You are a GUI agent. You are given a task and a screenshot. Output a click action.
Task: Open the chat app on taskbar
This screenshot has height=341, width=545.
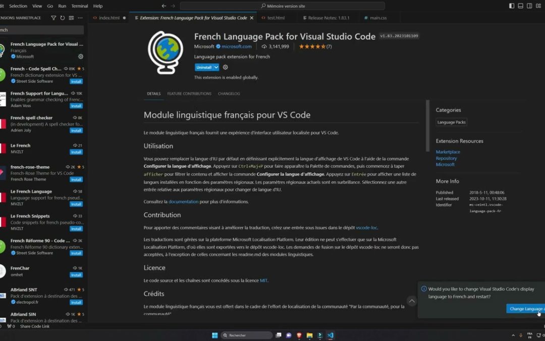tap(289, 335)
